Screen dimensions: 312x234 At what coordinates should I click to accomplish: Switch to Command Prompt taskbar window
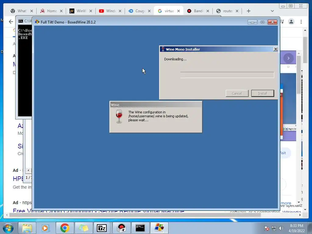click(140, 228)
